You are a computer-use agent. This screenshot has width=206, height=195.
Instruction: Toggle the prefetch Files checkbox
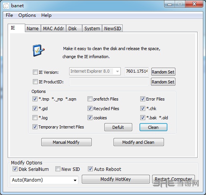(x=90, y=99)
